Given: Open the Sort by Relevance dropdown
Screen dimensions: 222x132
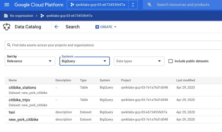Looking at the screenshot, I should tap(30, 61).
